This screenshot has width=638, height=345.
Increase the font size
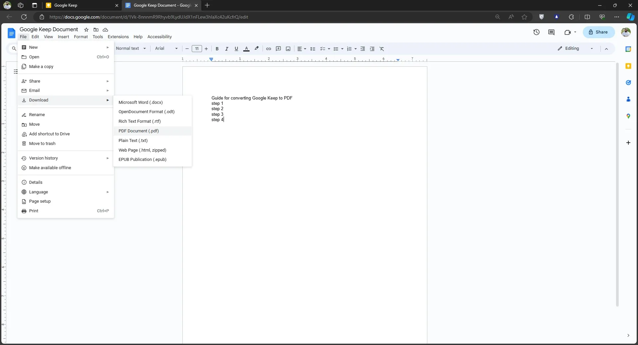[206, 49]
